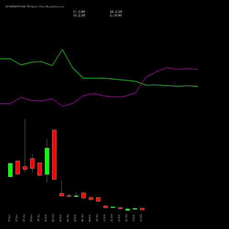The image size is (229, 229).
Task: Select the small red candle for 03 Feb
Action: click(62, 195)
